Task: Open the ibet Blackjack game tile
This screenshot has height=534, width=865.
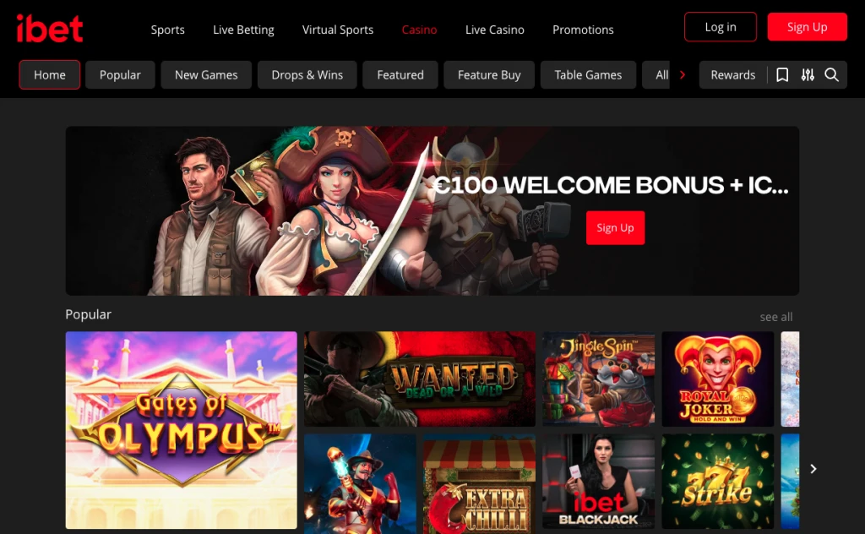Action: coord(599,481)
